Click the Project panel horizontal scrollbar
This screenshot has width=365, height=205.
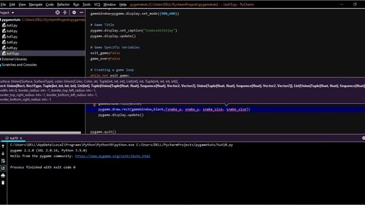(40, 133)
